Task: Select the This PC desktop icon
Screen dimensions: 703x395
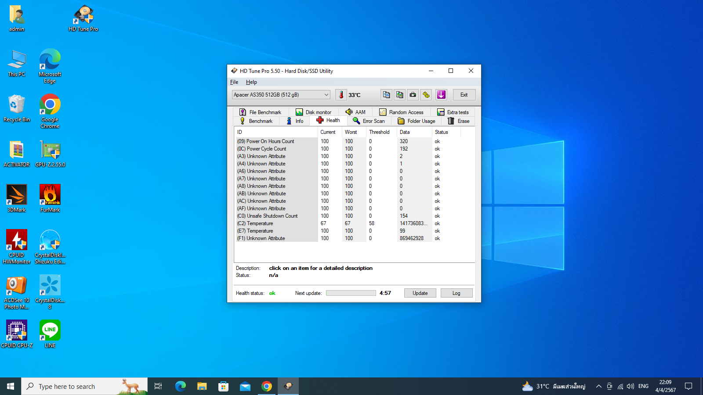Action: pyautogui.click(x=17, y=64)
